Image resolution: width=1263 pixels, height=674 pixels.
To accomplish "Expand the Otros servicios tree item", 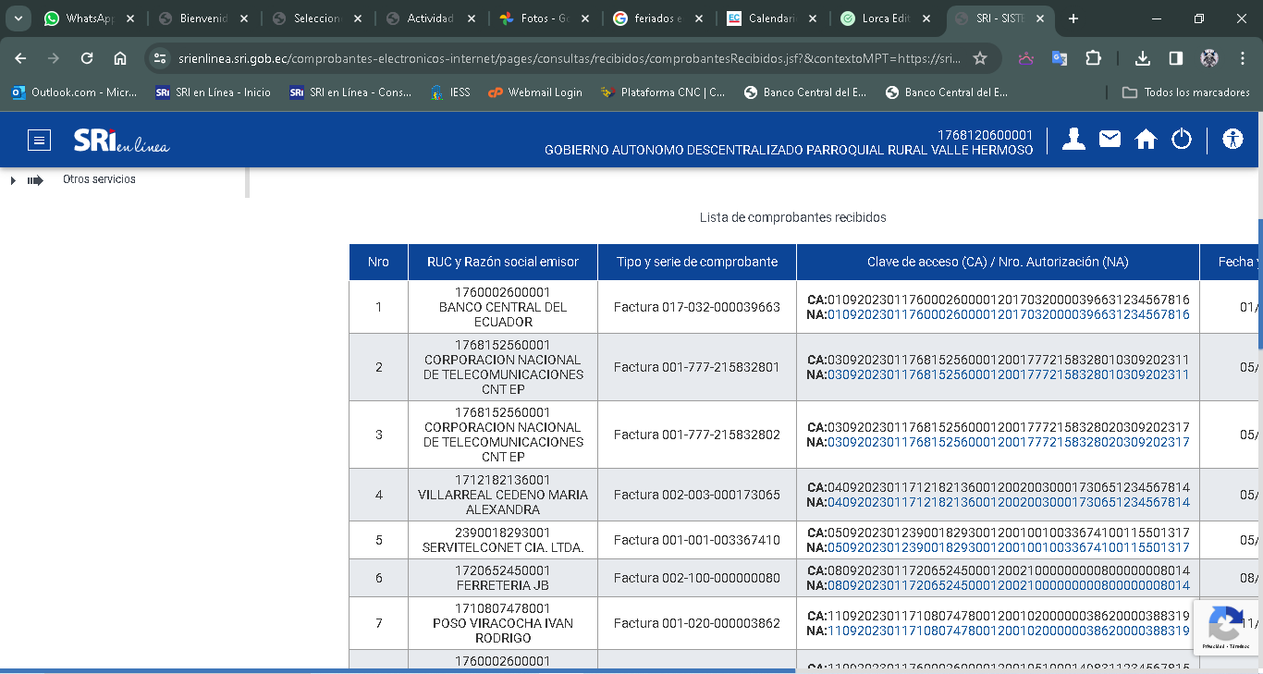I will click(14, 180).
